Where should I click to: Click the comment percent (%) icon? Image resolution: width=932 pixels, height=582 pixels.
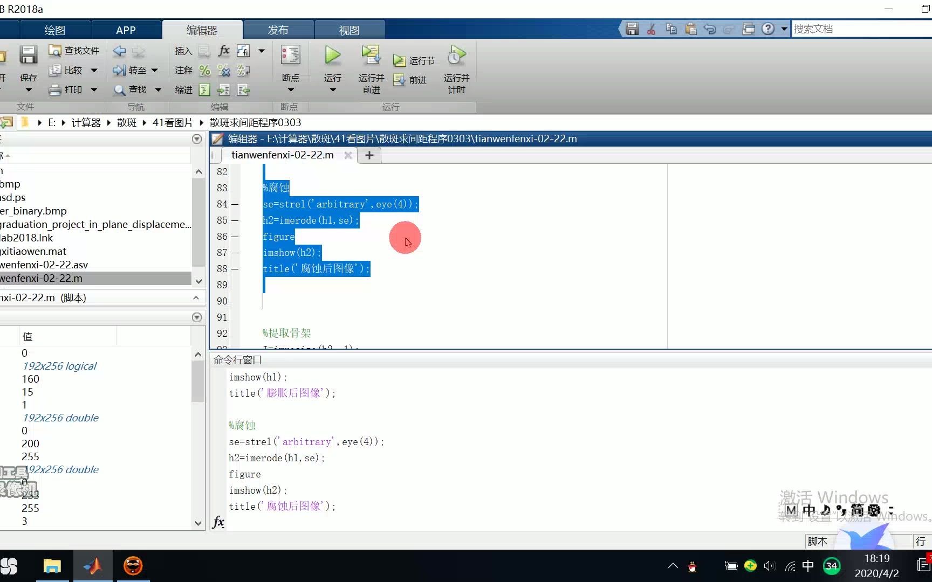[204, 70]
